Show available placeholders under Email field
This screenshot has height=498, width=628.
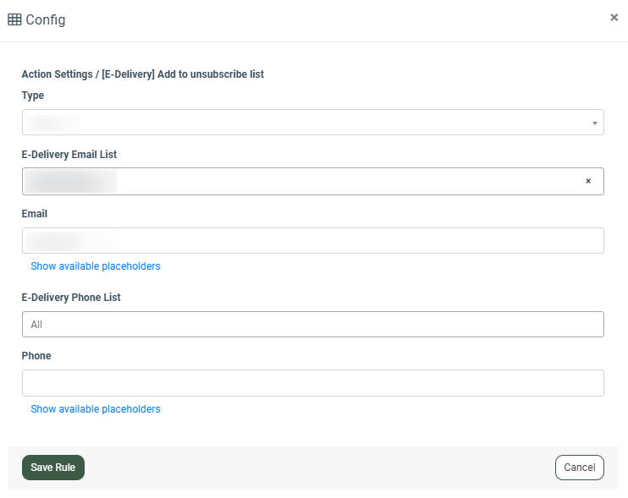tap(96, 266)
